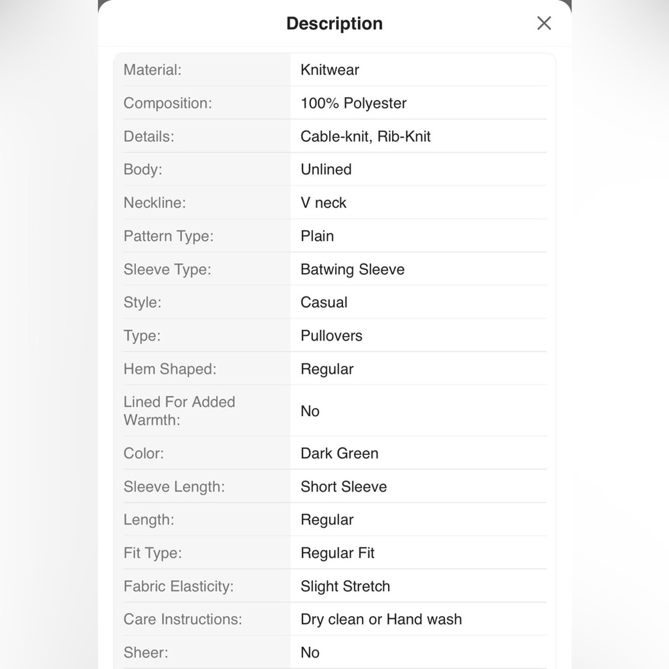Image resolution: width=669 pixels, height=669 pixels.
Task: Click the Pattern Type value Plain
Action: [317, 236]
